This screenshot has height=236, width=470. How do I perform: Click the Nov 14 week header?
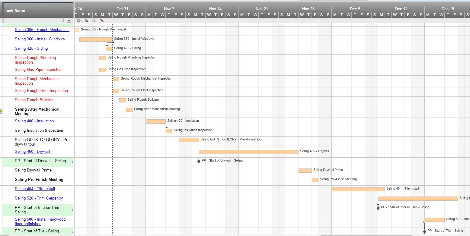215,9
